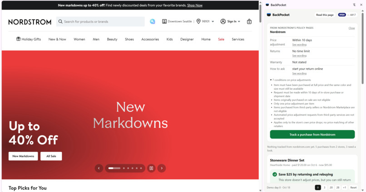Click the Stoneware Dinner Set title
The width and height of the screenshot is (366, 192).
[x=287, y=160]
